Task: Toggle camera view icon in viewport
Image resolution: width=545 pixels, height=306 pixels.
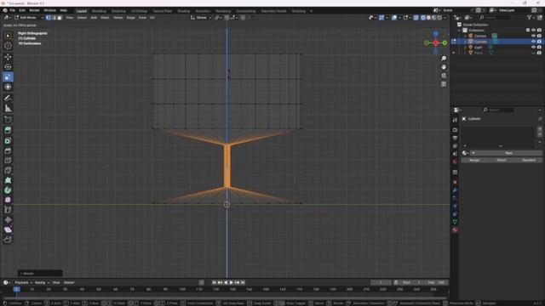Action: coord(444,76)
